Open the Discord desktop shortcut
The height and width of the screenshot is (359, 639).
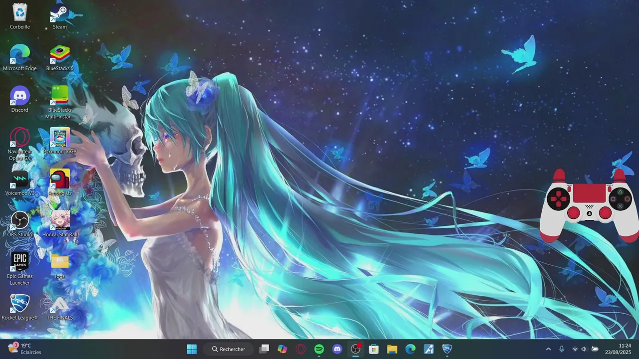pyautogui.click(x=20, y=99)
